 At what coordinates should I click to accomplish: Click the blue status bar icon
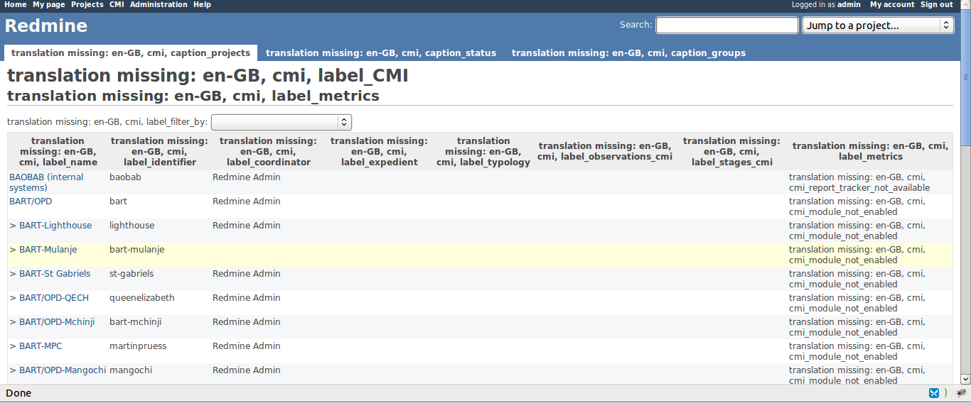click(934, 393)
